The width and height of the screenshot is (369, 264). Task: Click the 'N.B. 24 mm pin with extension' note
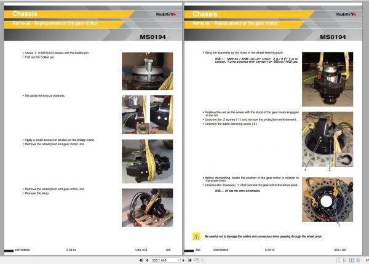pos(237,191)
